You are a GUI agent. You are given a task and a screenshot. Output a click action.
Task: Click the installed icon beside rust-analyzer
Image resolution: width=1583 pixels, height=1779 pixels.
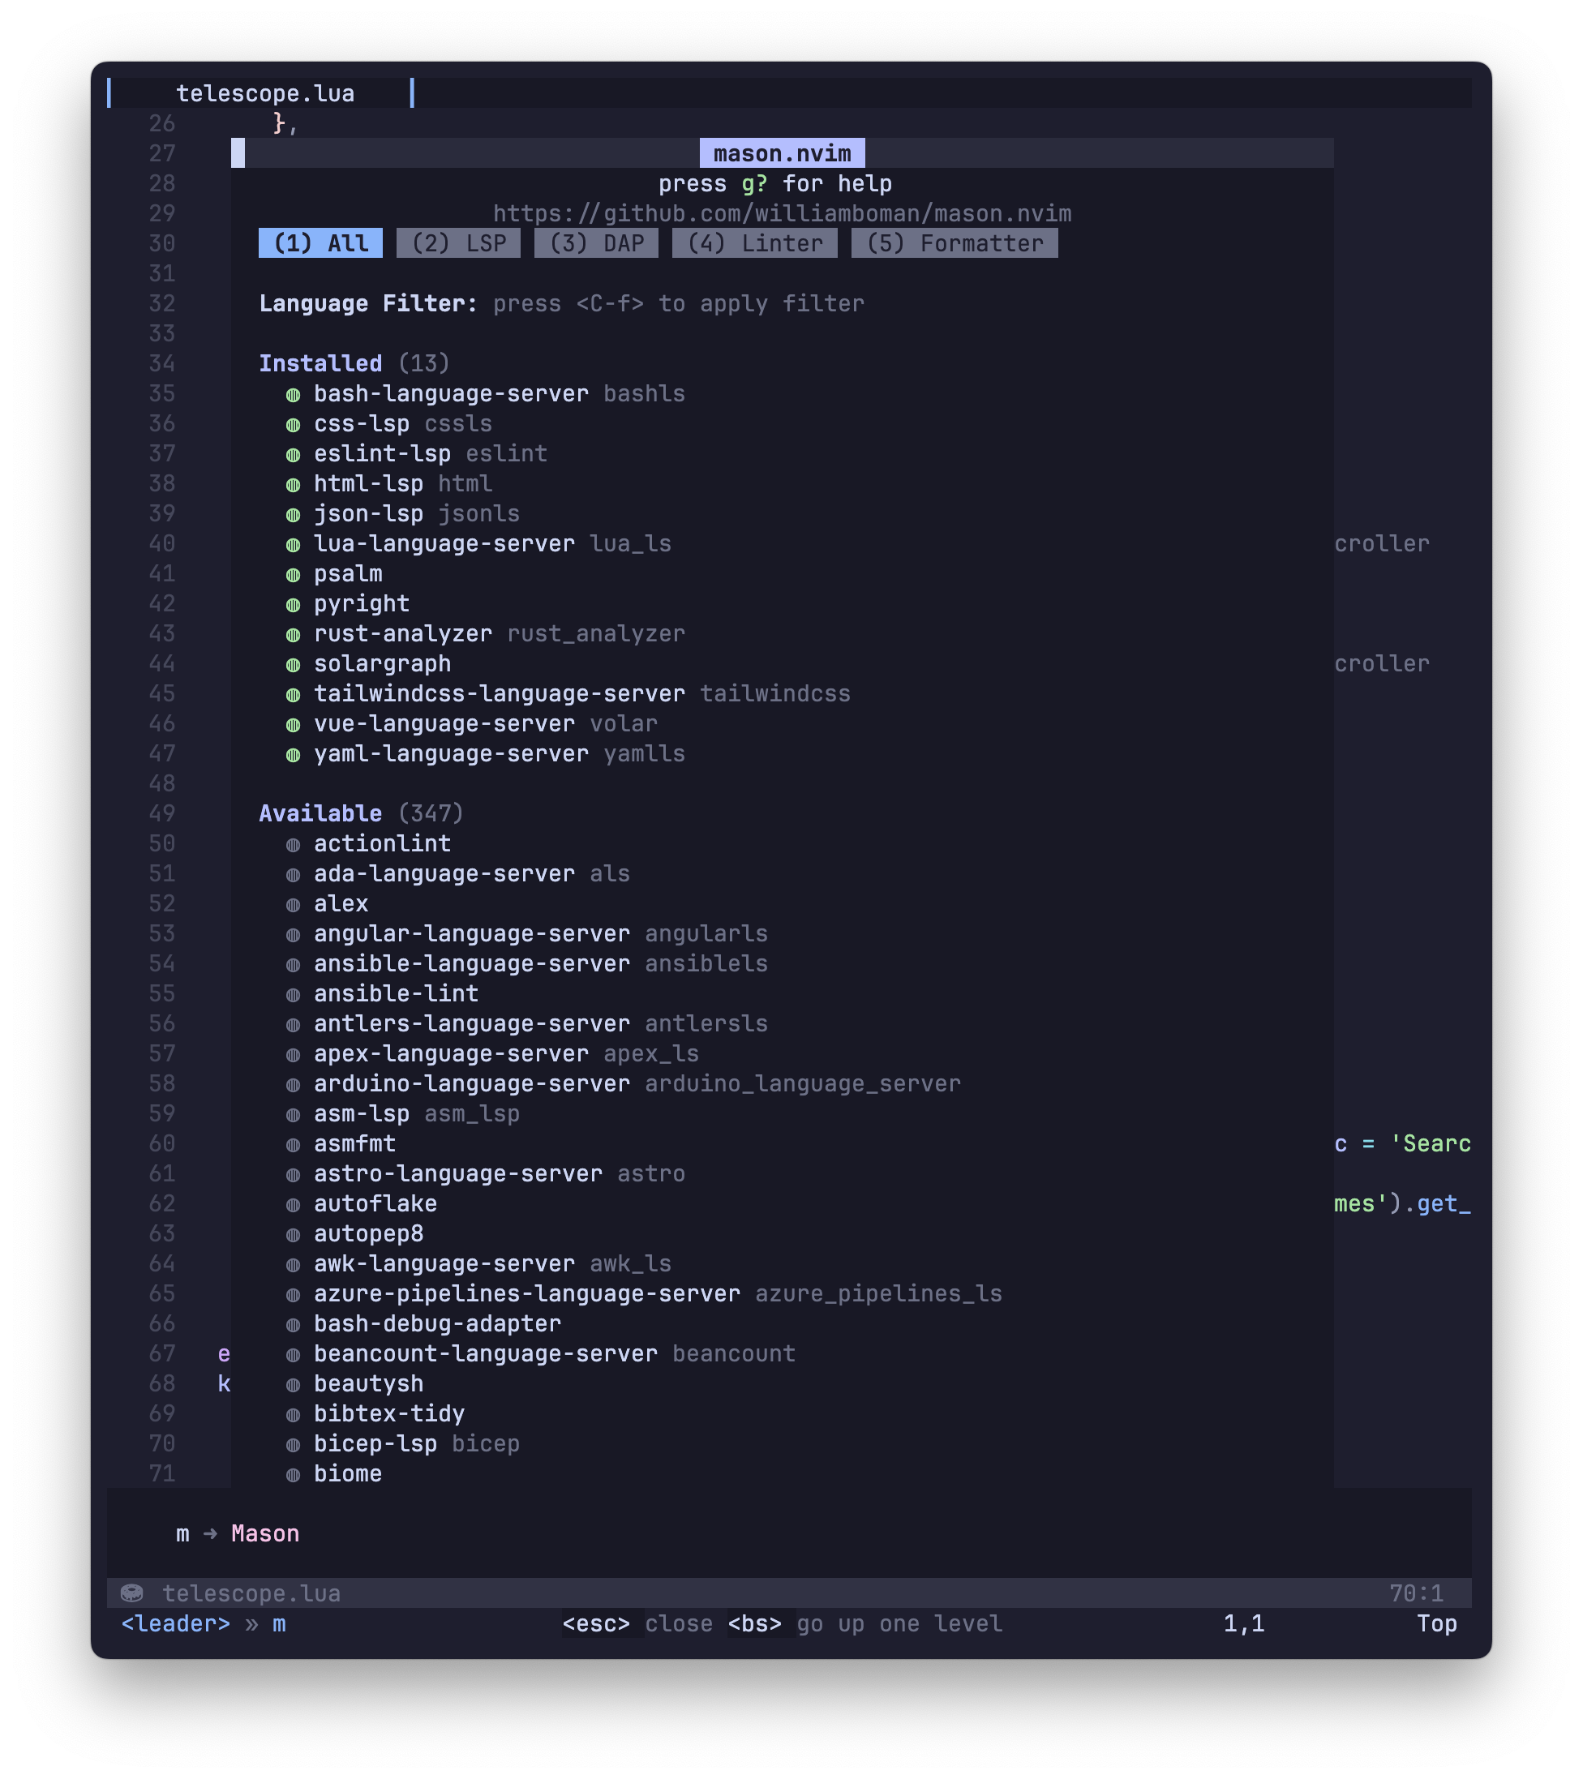pos(294,634)
